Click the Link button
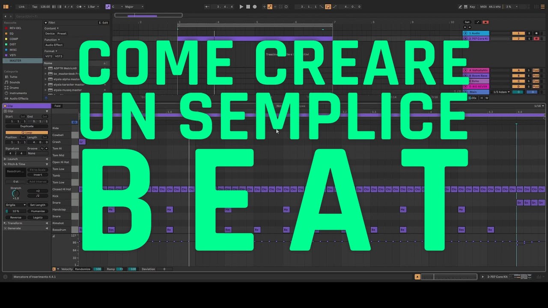Viewport: 548px width, 308px height. point(21,7)
